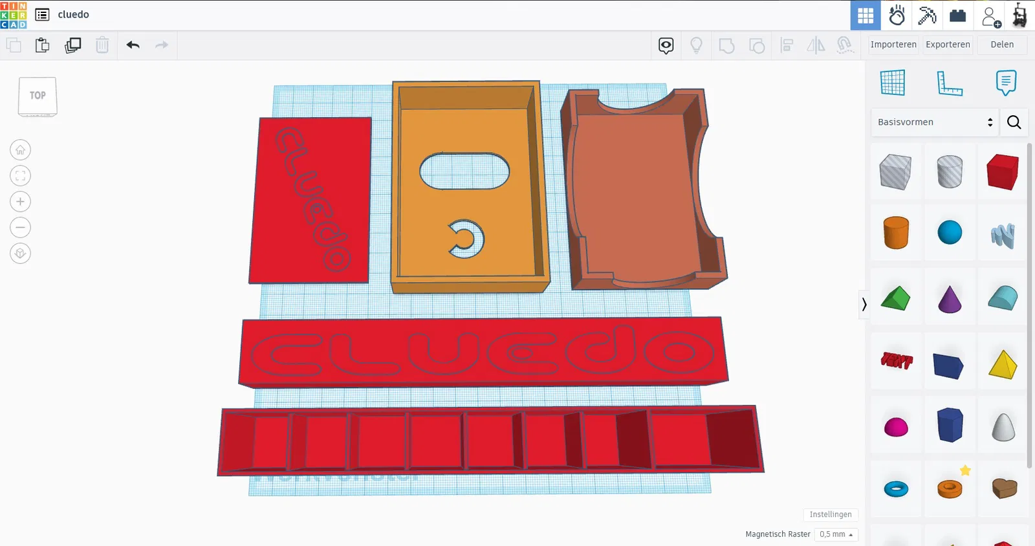1035x546 pixels.
Task: Pick the orange tube shape
Action: 950,488
